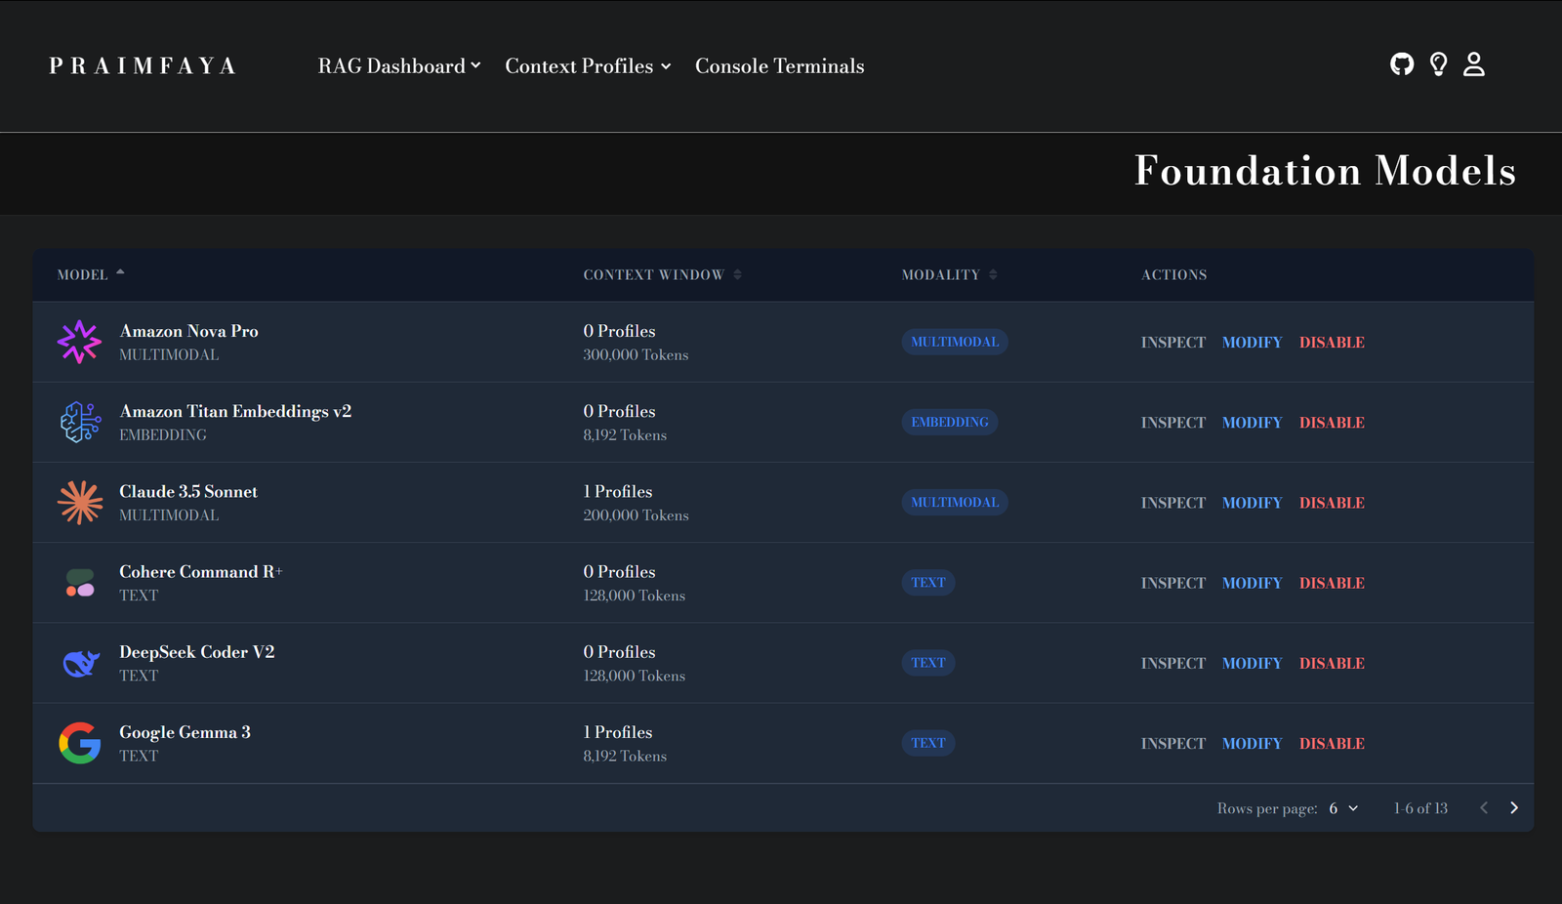
Task: Open the GitHub icon link
Action: click(1402, 64)
